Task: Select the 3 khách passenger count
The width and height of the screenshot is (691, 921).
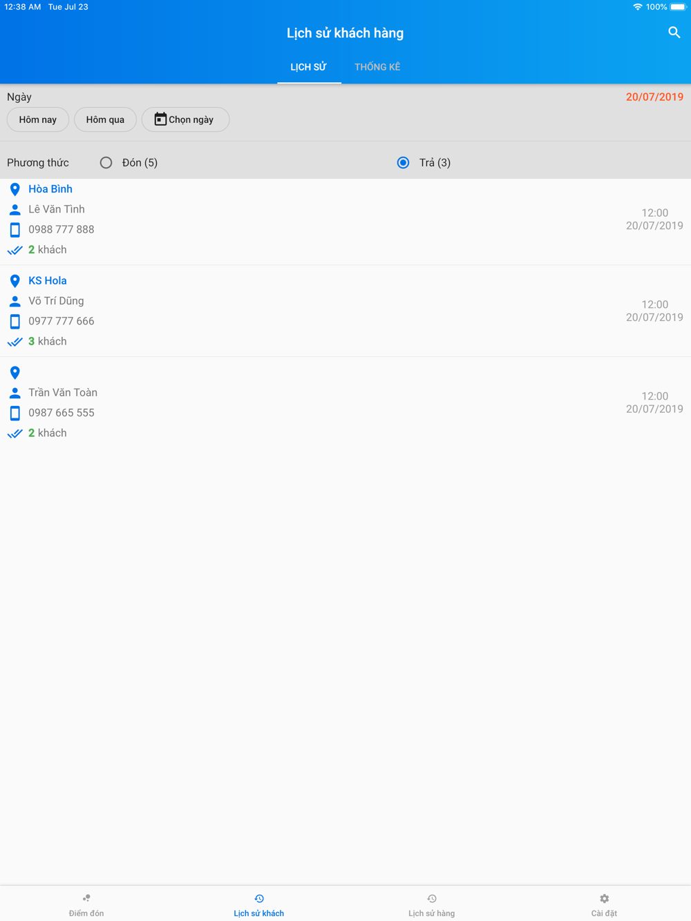Action: (48, 341)
